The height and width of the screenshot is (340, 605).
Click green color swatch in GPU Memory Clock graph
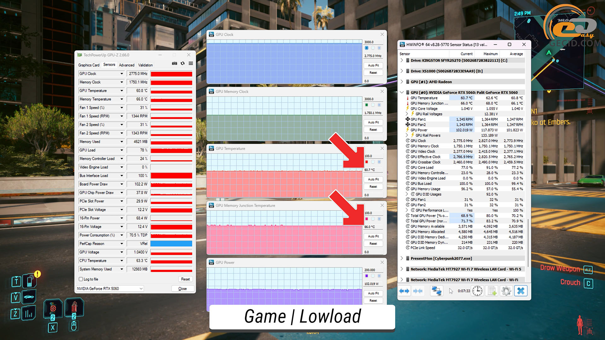pyautogui.click(x=366, y=105)
